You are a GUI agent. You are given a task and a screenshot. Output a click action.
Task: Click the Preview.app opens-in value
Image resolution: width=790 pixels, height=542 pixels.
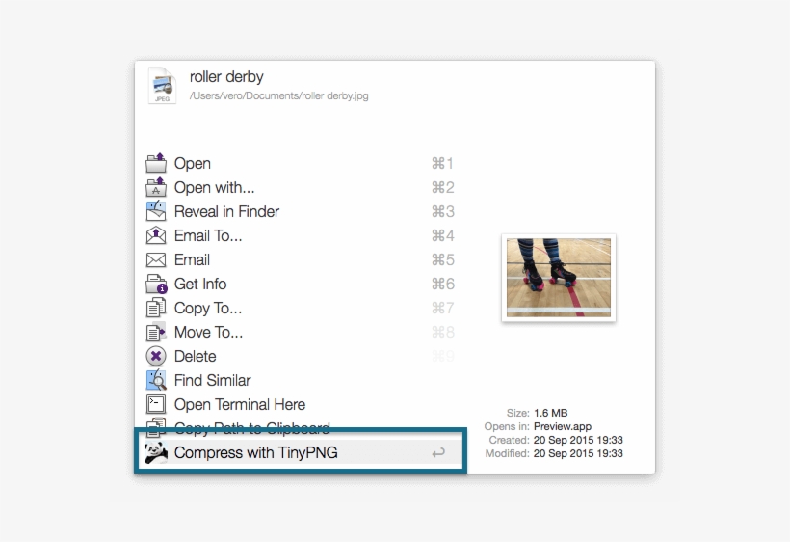click(563, 426)
